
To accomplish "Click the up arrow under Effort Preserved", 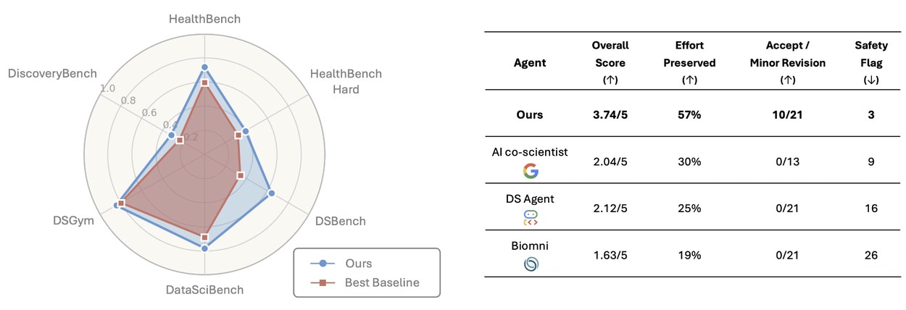I will (689, 81).
